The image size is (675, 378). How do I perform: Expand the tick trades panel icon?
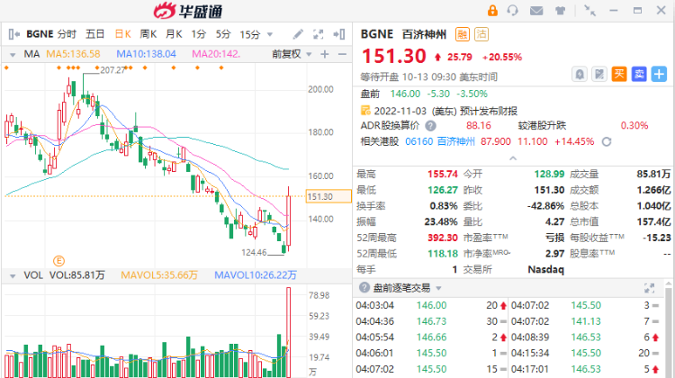tap(649, 288)
